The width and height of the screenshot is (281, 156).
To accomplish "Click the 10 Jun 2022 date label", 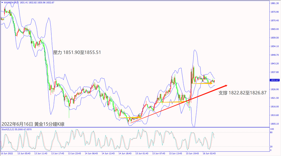I will point(7,153).
